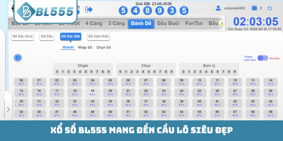Click the logout arrow icon
283x141 pixels.
(x=89, y=10)
